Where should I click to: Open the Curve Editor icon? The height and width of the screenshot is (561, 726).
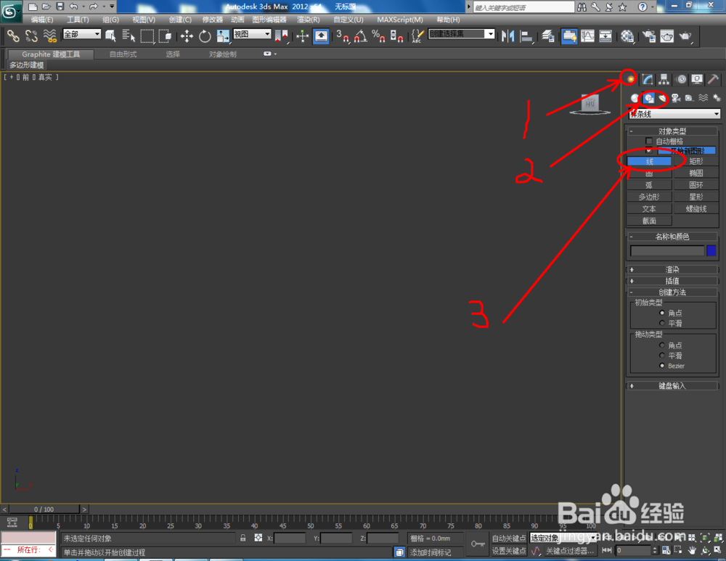coord(587,36)
